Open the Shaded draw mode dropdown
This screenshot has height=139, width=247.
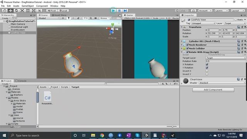click(49, 18)
